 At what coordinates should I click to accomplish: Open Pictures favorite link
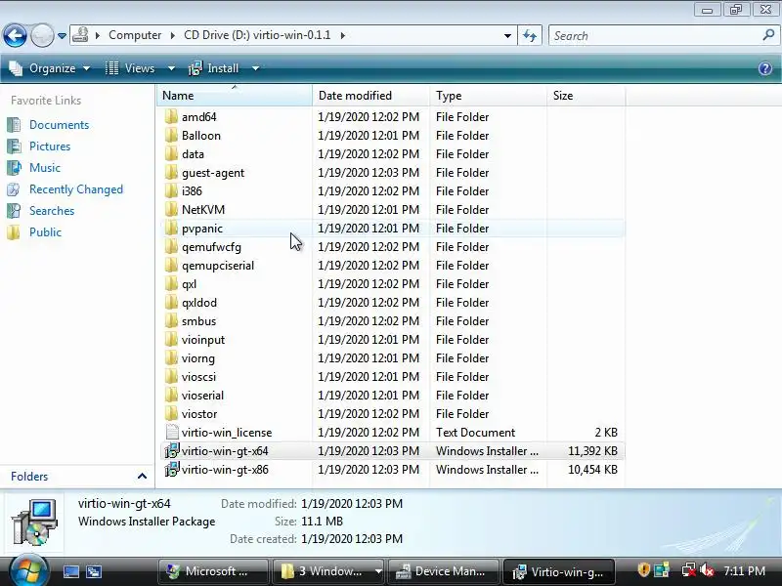[x=50, y=146]
